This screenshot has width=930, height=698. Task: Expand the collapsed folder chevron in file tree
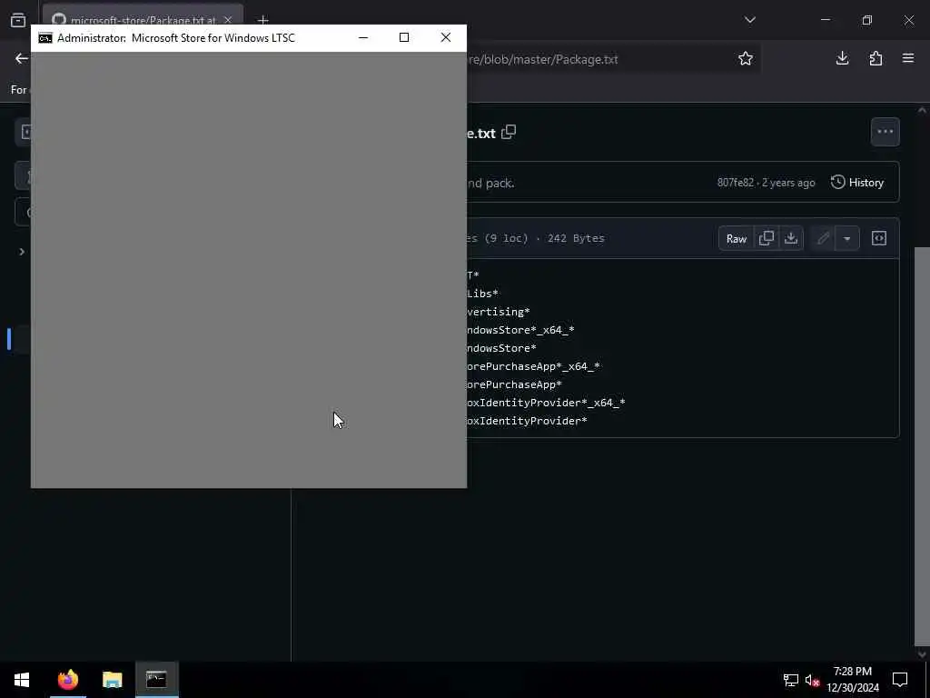tap(22, 252)
